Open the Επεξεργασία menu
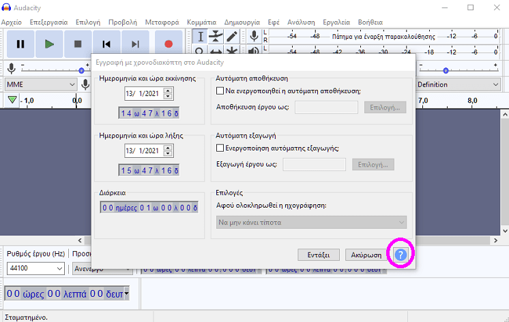 [x=48, y=22]
